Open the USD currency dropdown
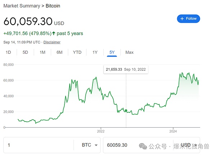The height and width of the screenshot is (155, 216). pyautogui.click(x=189, y=145)
